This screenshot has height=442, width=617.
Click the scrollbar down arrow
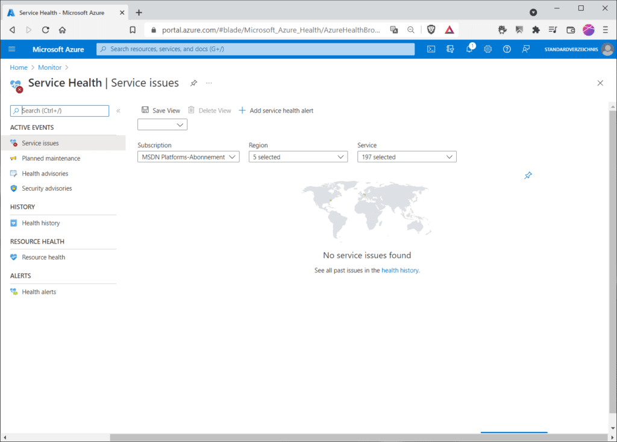pos(613,428)
